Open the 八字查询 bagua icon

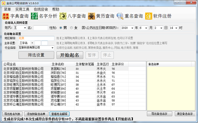(63, 16)
